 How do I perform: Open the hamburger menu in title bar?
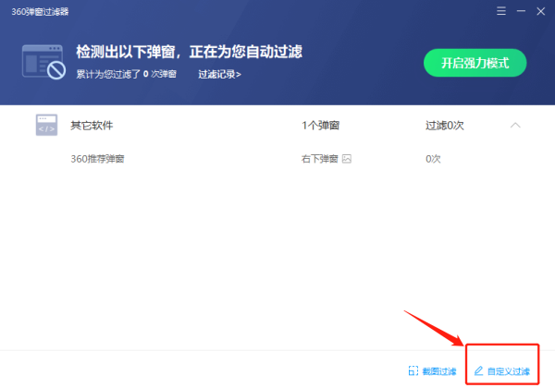pyautogui.click(x=500, y=11)
